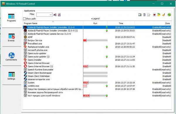This screenshot has width=176, height=114.
Task: Click the time 2018:12:27 21:11:30
Action: 125,66
